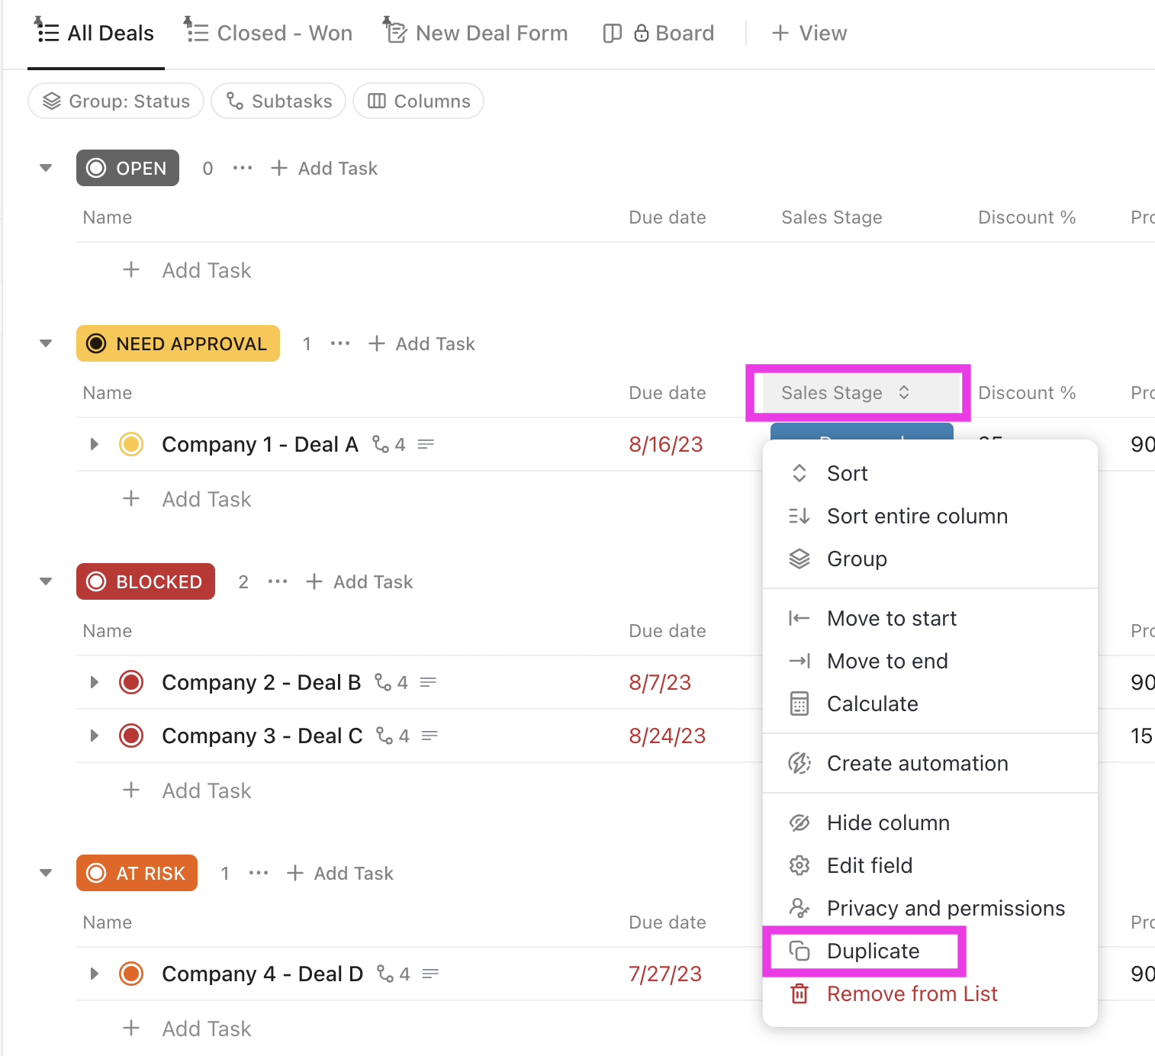Click description icon beside Company 2 - Deal B
This screenshot has height=1056, width=1155.
point(428,682)
